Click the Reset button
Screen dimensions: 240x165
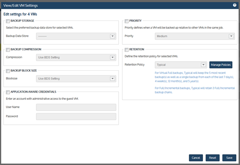coord(212,158)
